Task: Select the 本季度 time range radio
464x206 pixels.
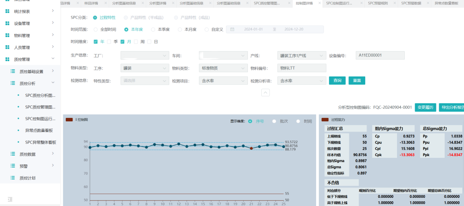Action: [153, 30]
